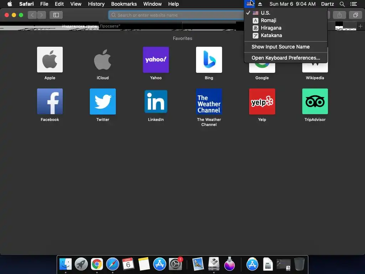The image size is (365, 274).
Task: Add a new tab with plus button
Action: (x=360, y=26)
